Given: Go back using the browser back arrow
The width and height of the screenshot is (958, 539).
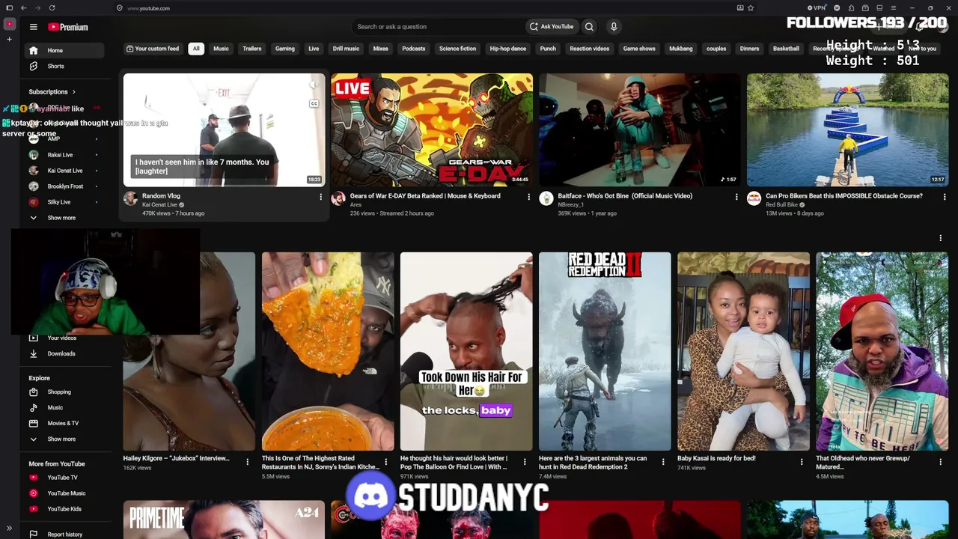Looking at the screenshot, I should 24,8.
